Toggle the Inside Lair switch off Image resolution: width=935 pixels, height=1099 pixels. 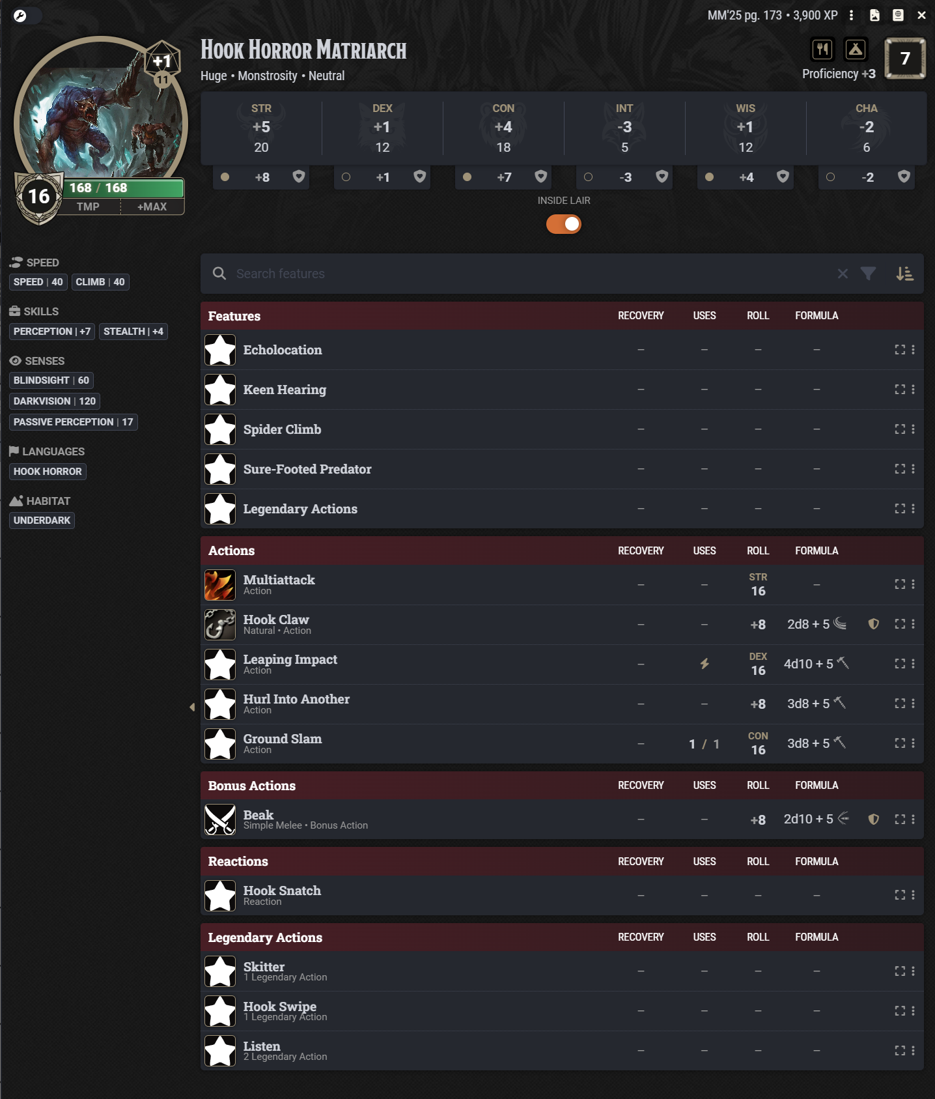tap(564, 224)
